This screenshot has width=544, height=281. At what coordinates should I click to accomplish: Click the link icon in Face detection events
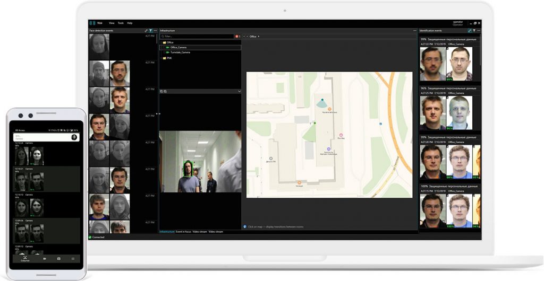click(146, 31)
